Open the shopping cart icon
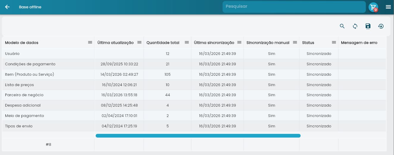394x155 pixels. tap(373, 7)
